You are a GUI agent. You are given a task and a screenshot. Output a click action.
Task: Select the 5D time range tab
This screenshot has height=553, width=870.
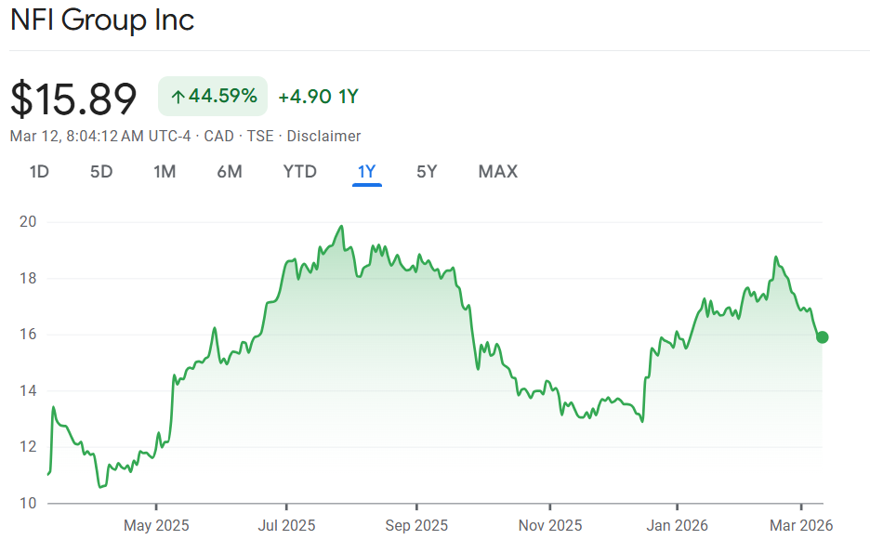pos(101,172)
